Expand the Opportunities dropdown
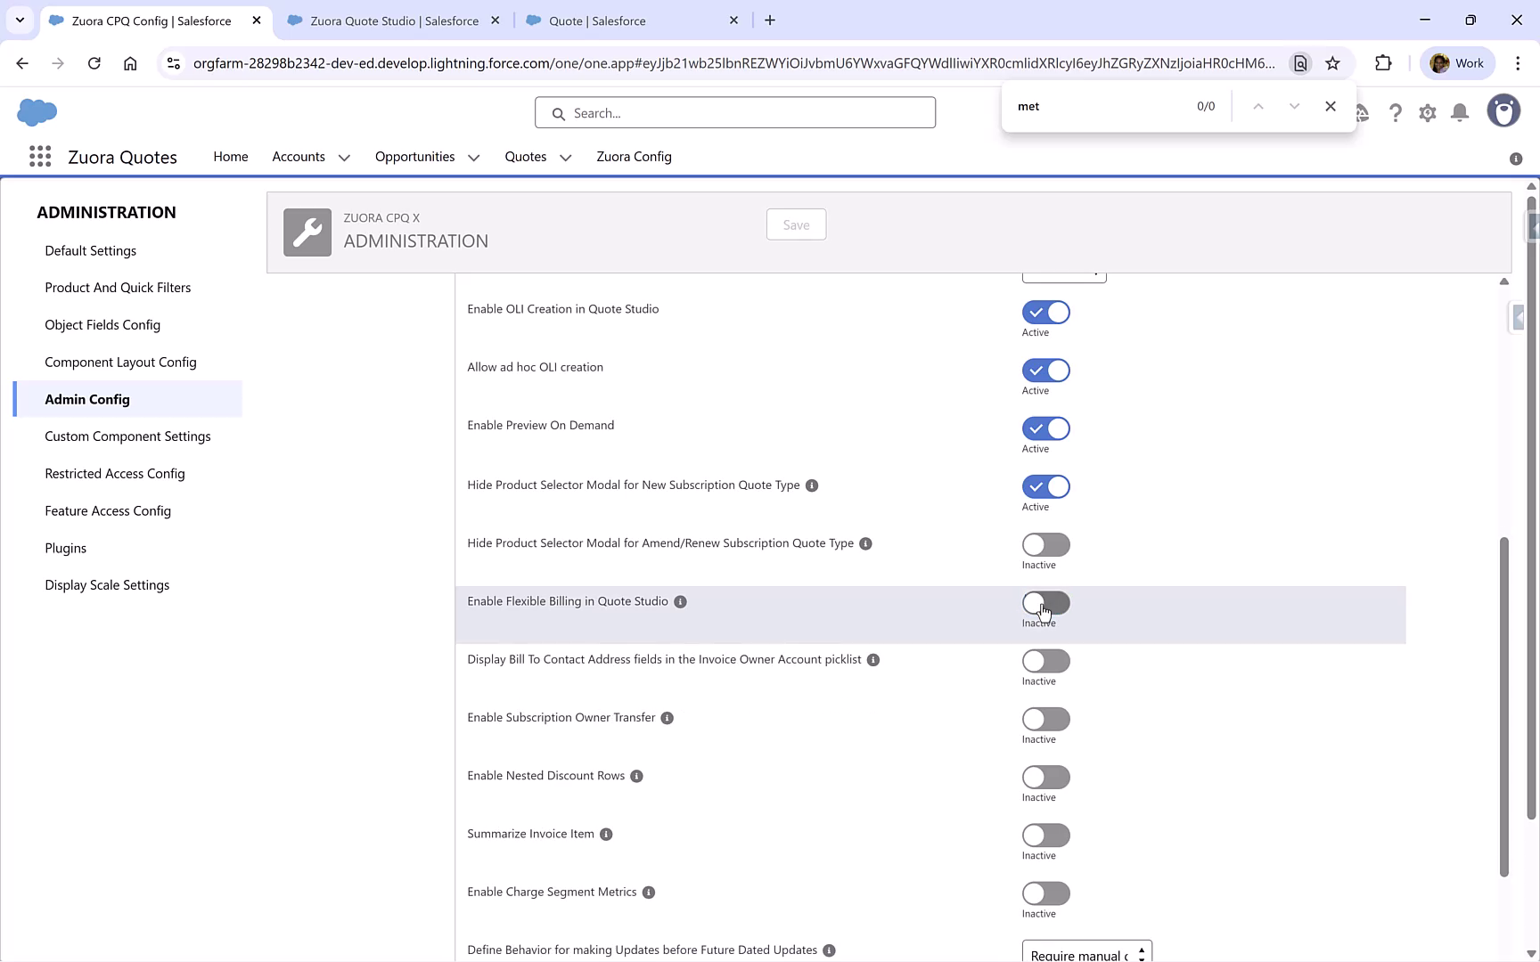Viewport: 1540px width, 962px height. coord(472,157)
